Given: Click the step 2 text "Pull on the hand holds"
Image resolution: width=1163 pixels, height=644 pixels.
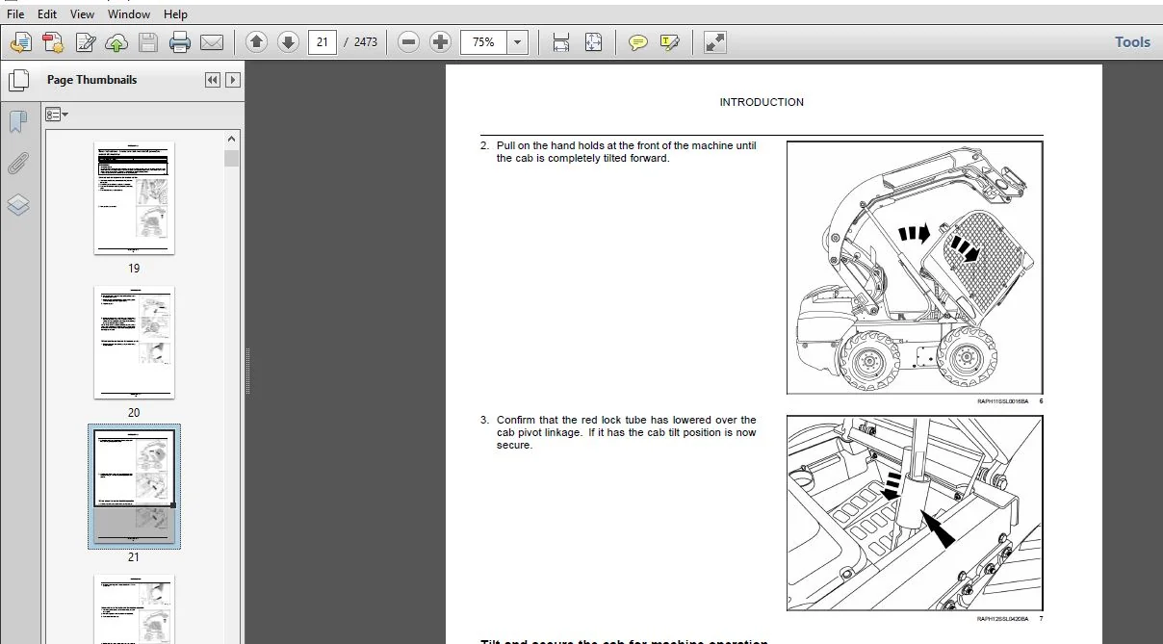Looking at the screenshot, I should click(x=553, y=146).
